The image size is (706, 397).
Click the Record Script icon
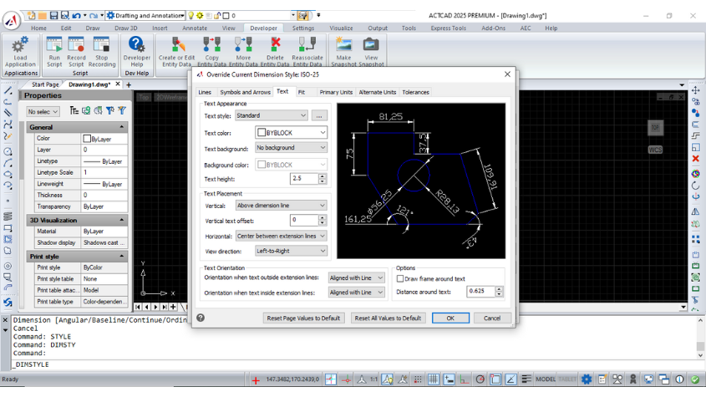(x=76, y=45)
